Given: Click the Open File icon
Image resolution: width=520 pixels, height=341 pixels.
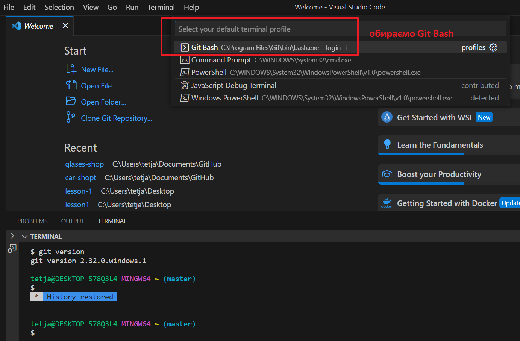Looking at the screenshot, I should pyautogui.click(x=71, y=85).
